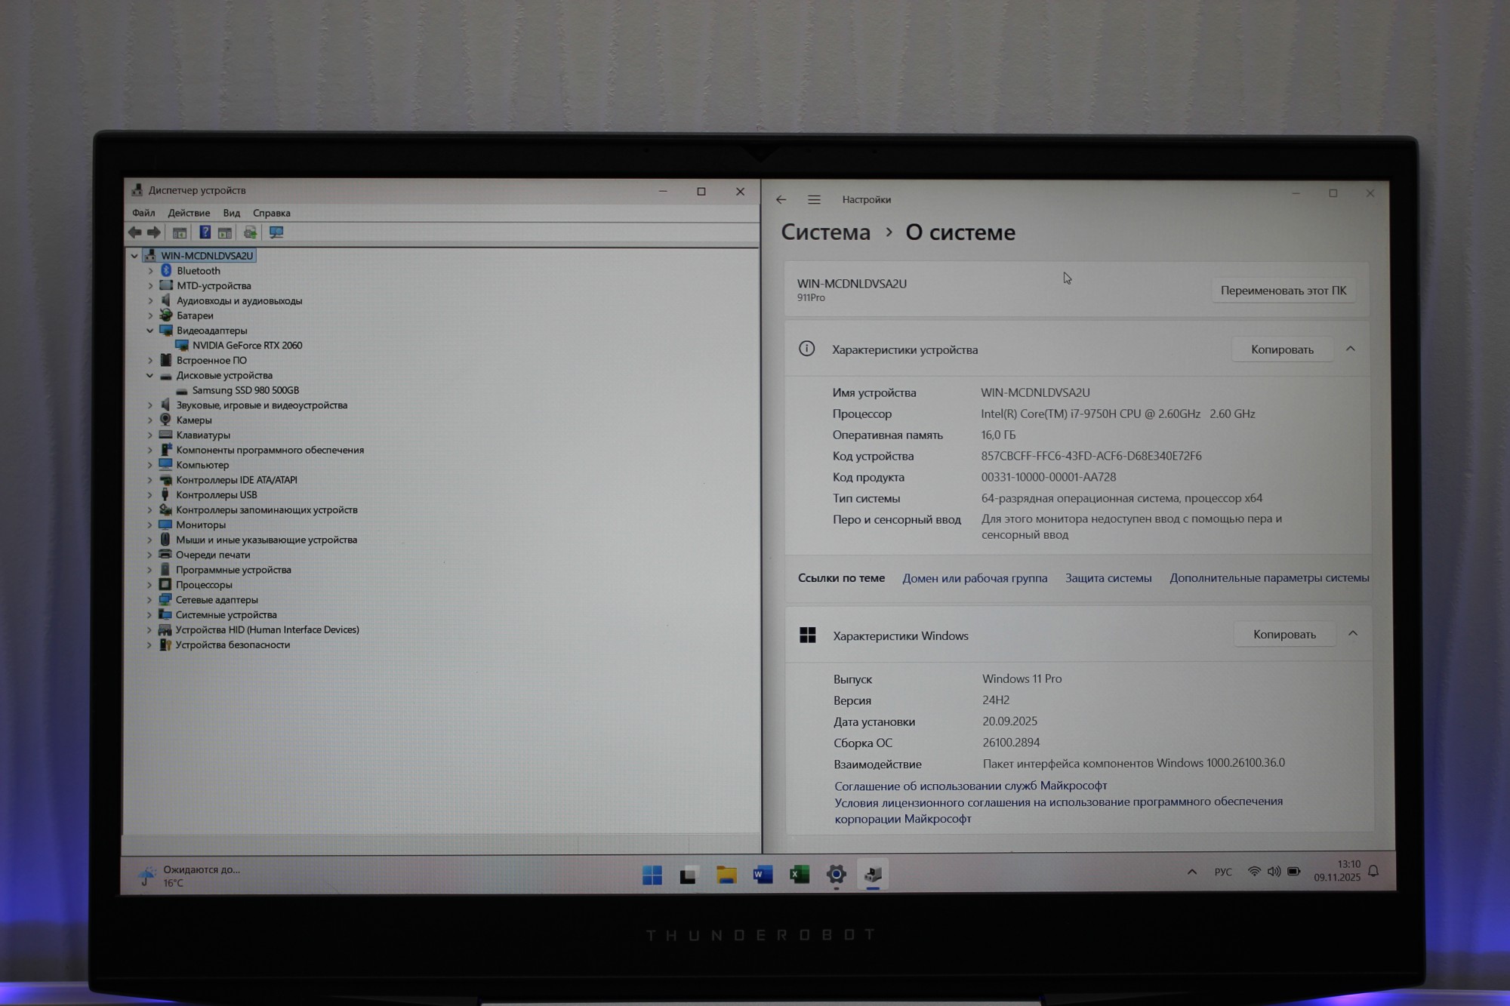Collapse the Характеристики устройства section chevron
The height and width of the screenshot is (1006, 1510).
coord(1351,349)
